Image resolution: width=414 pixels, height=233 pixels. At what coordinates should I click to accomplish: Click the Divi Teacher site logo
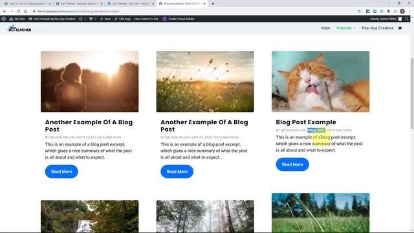[19, 28]
